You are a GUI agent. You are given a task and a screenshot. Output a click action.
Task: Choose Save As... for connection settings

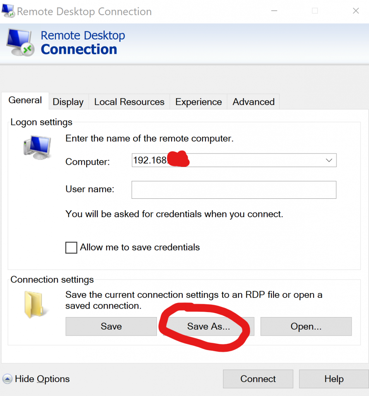tap(208, 326)
